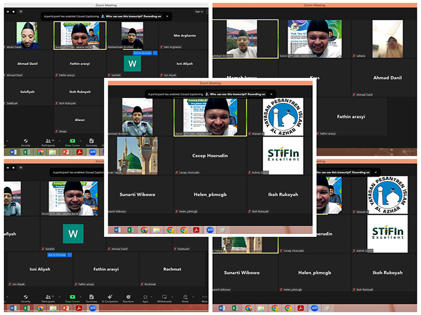Click the Sign in link
This screenshot has width=421, height=315.
(198, 11)
